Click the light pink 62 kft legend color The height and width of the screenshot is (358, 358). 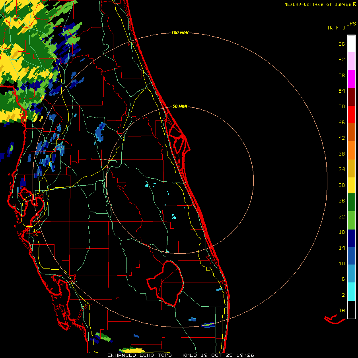351,61
